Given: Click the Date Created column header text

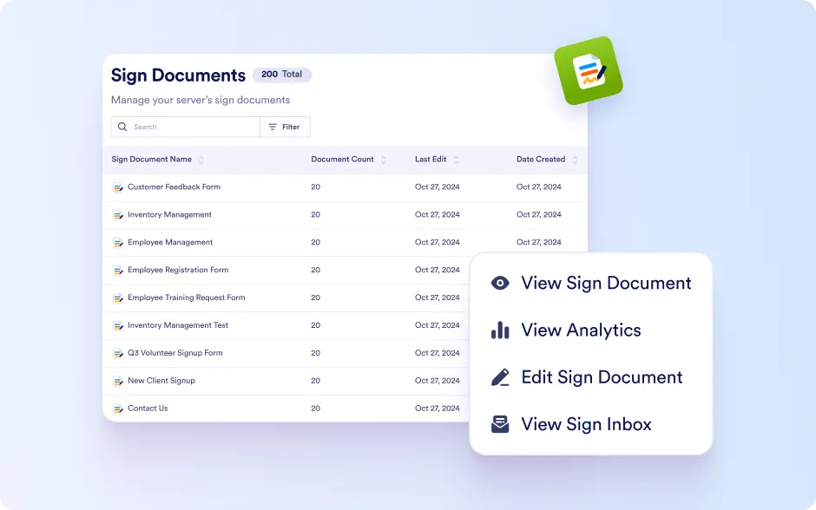Looking at the screenshot, I should (x=541, y=159).
